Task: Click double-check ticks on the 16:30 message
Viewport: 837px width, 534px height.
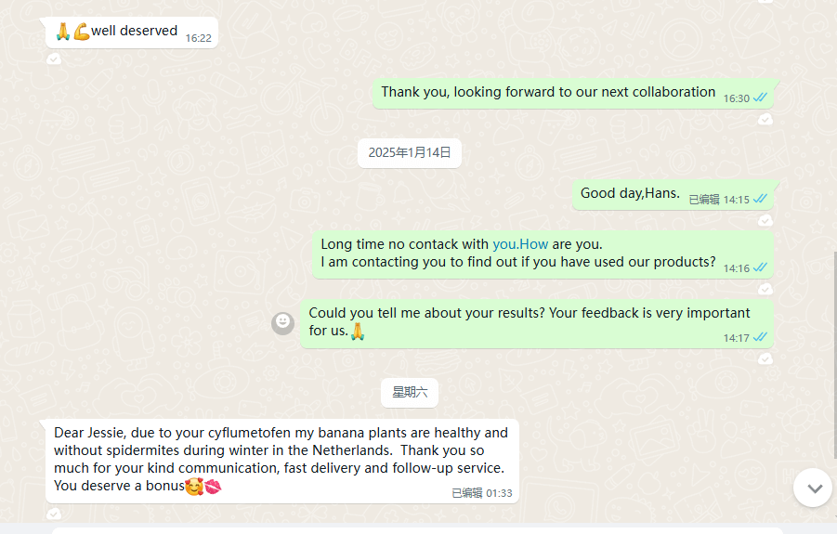Action: coord(760,98)
